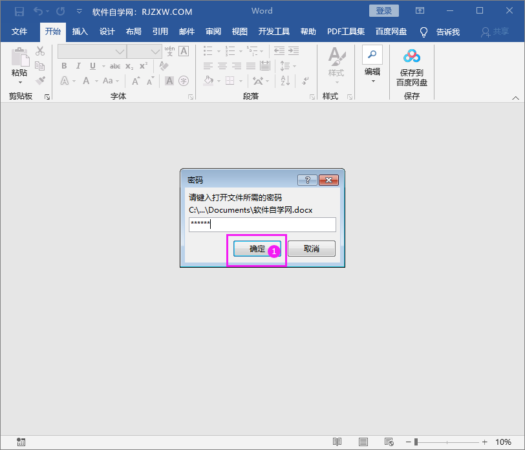Click the 确定 (OK) button in password dialog

[256, 248]
